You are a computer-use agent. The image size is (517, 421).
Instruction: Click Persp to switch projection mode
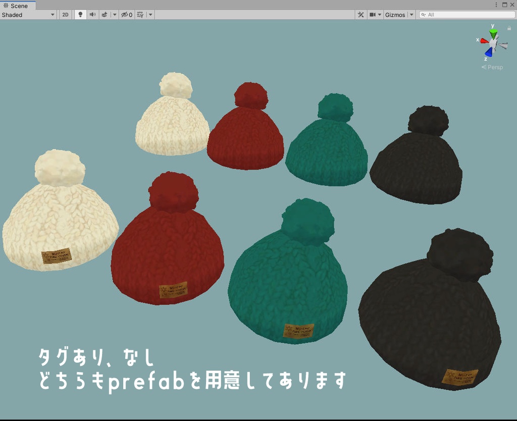coord(495,67)
